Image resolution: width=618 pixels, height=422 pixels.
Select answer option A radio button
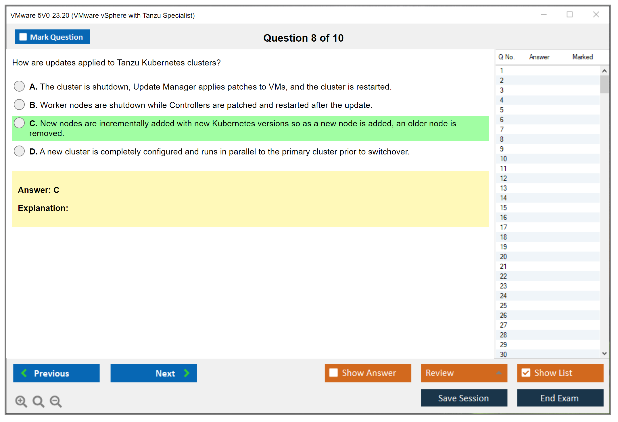click(x=19, y=86)
